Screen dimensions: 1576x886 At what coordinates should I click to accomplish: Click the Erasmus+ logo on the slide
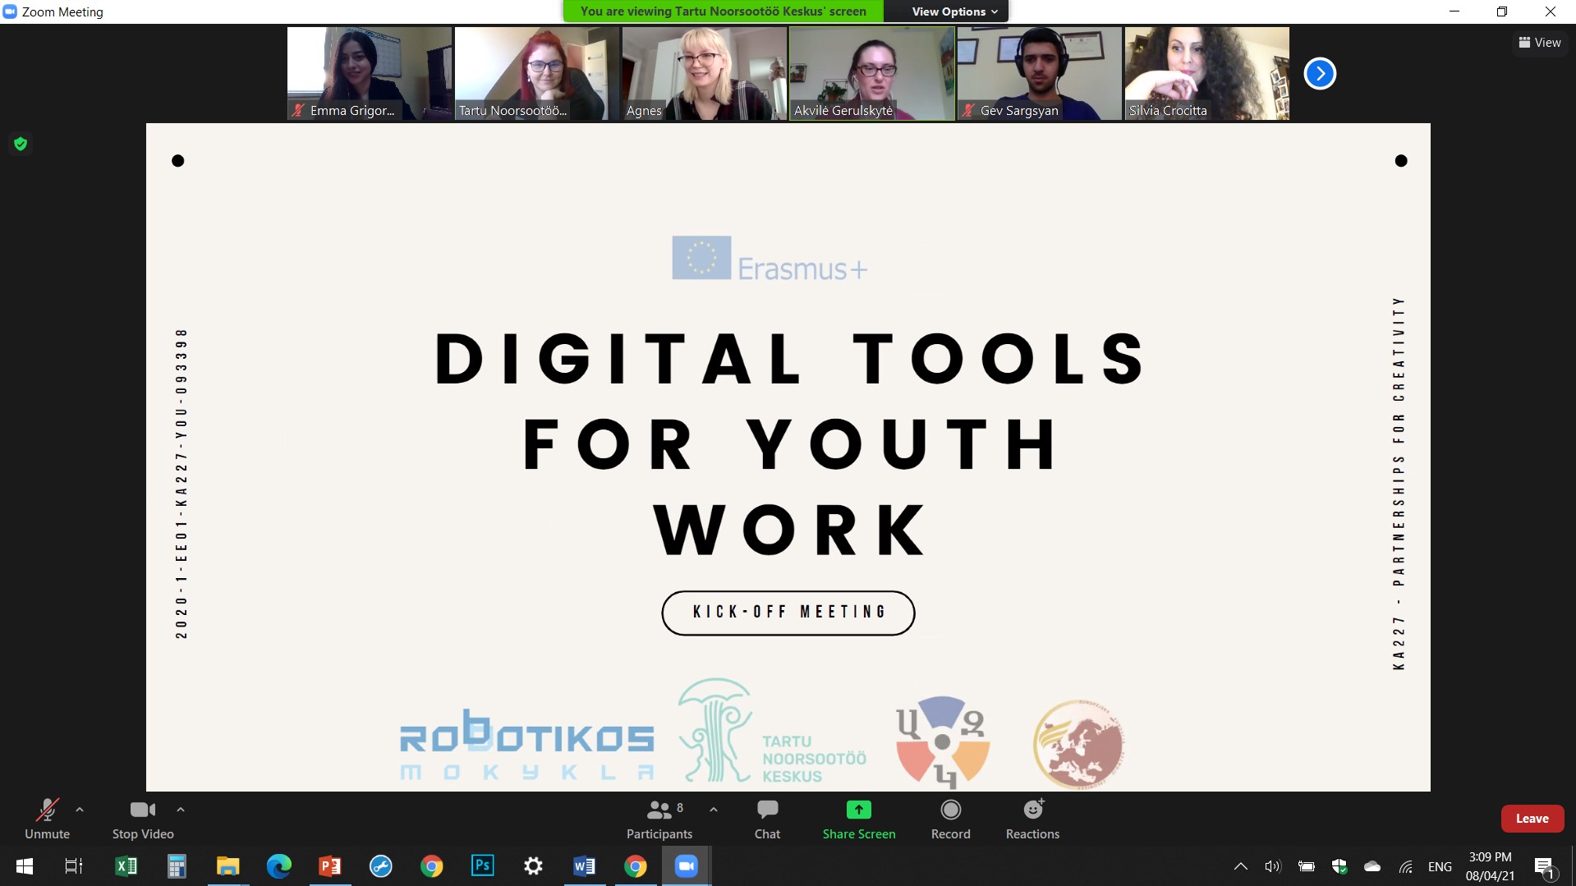770,259
